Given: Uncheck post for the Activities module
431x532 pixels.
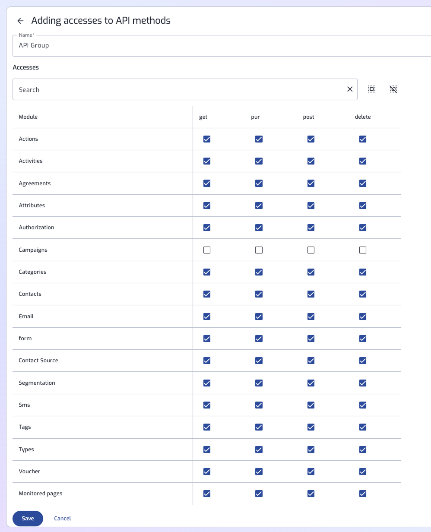Looking at the screenshot, I should coord(311,161).
